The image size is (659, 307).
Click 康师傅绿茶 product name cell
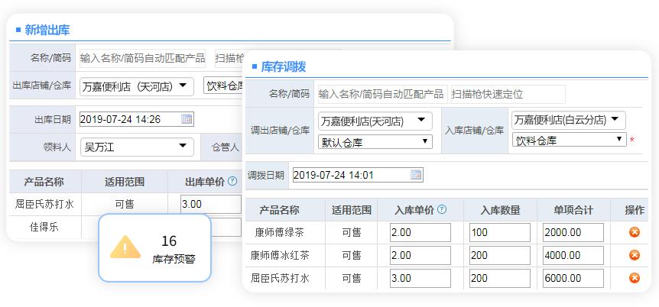point(279,232)
